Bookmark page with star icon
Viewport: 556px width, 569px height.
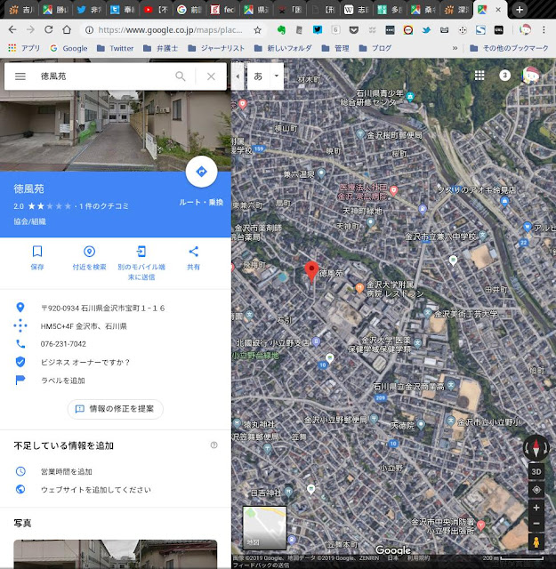click(257, 30)
